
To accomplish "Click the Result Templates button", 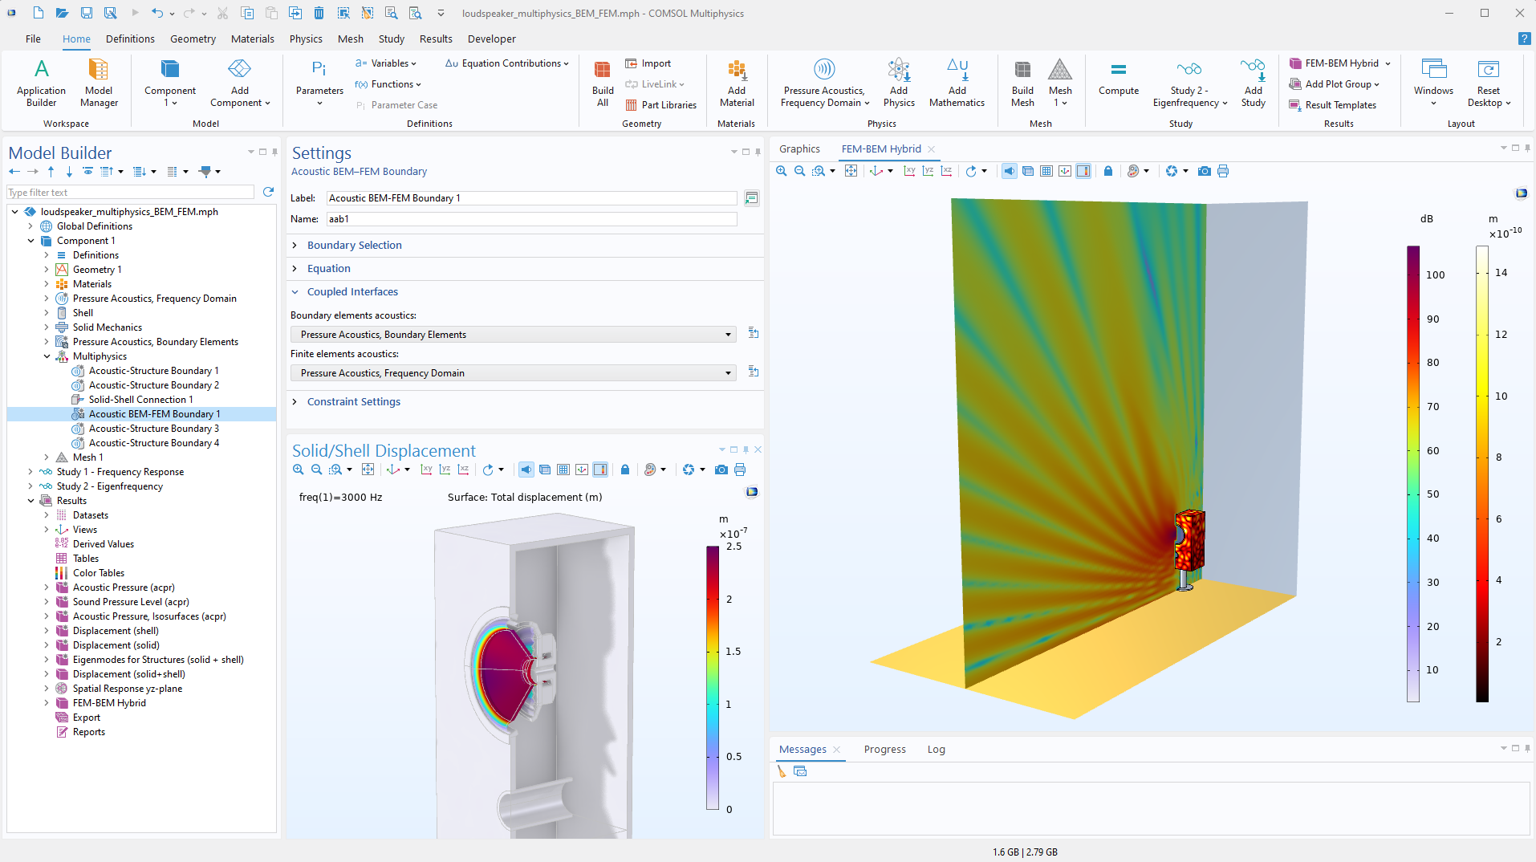I will coord(1332,105).
